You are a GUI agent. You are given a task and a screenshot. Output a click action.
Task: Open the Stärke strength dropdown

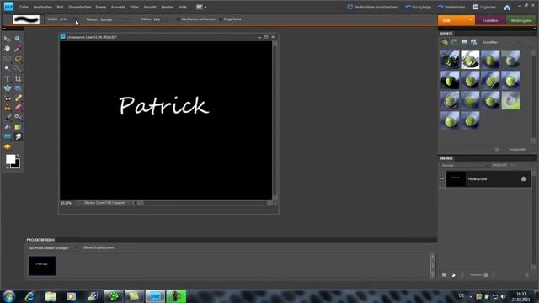pyautogui.click(x=167, y=19)
